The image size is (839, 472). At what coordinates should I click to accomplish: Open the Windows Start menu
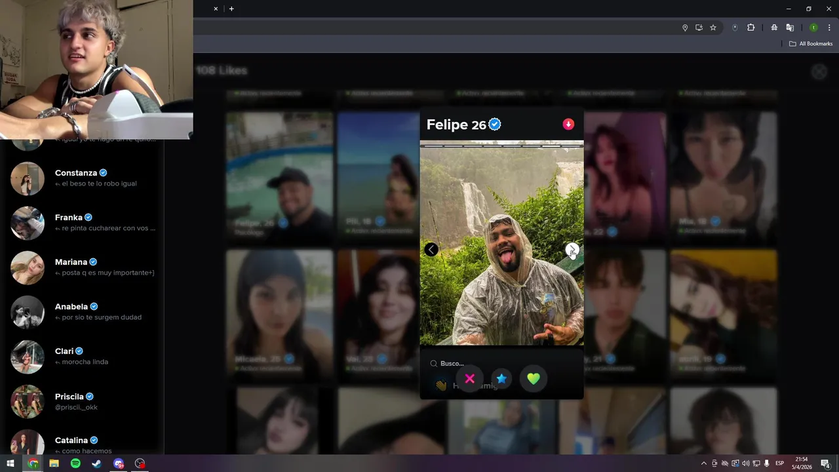10,463
